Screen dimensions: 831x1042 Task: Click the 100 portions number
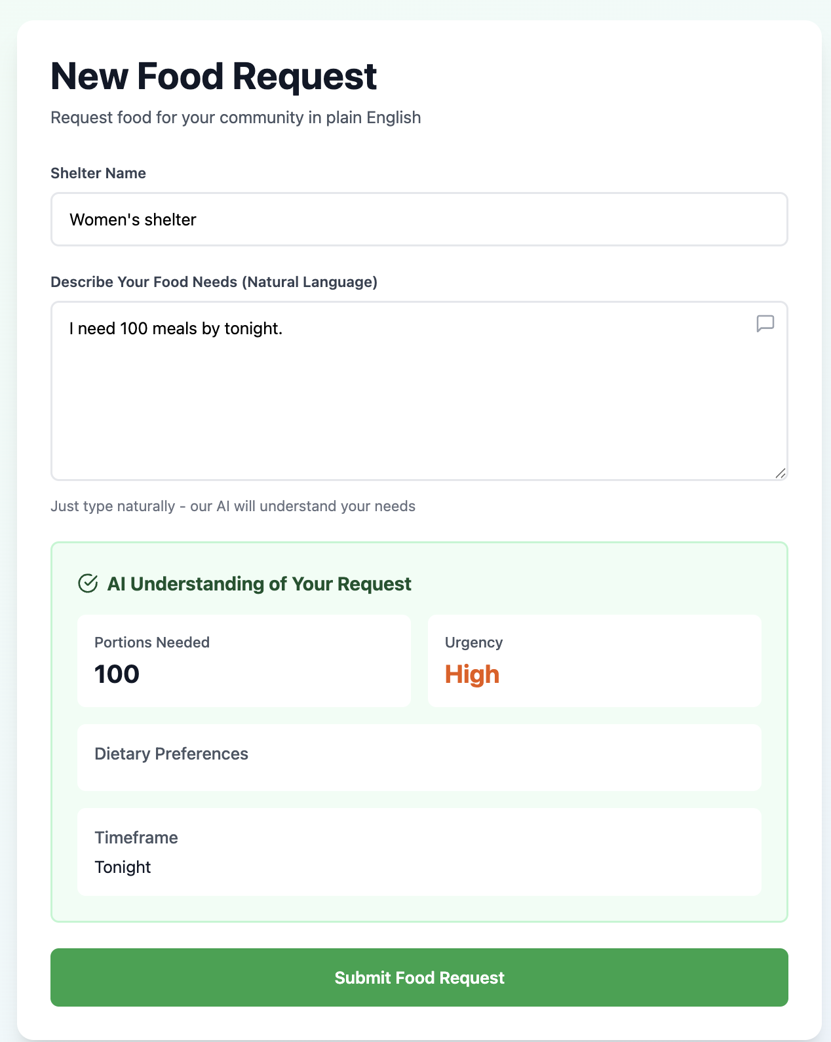point(117,674)
